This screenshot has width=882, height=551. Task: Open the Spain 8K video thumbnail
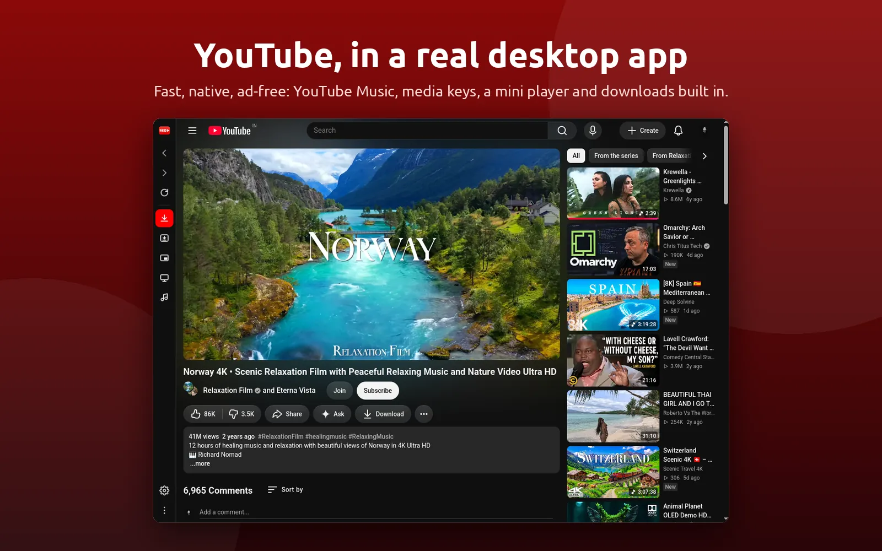(x=613, y=305)
